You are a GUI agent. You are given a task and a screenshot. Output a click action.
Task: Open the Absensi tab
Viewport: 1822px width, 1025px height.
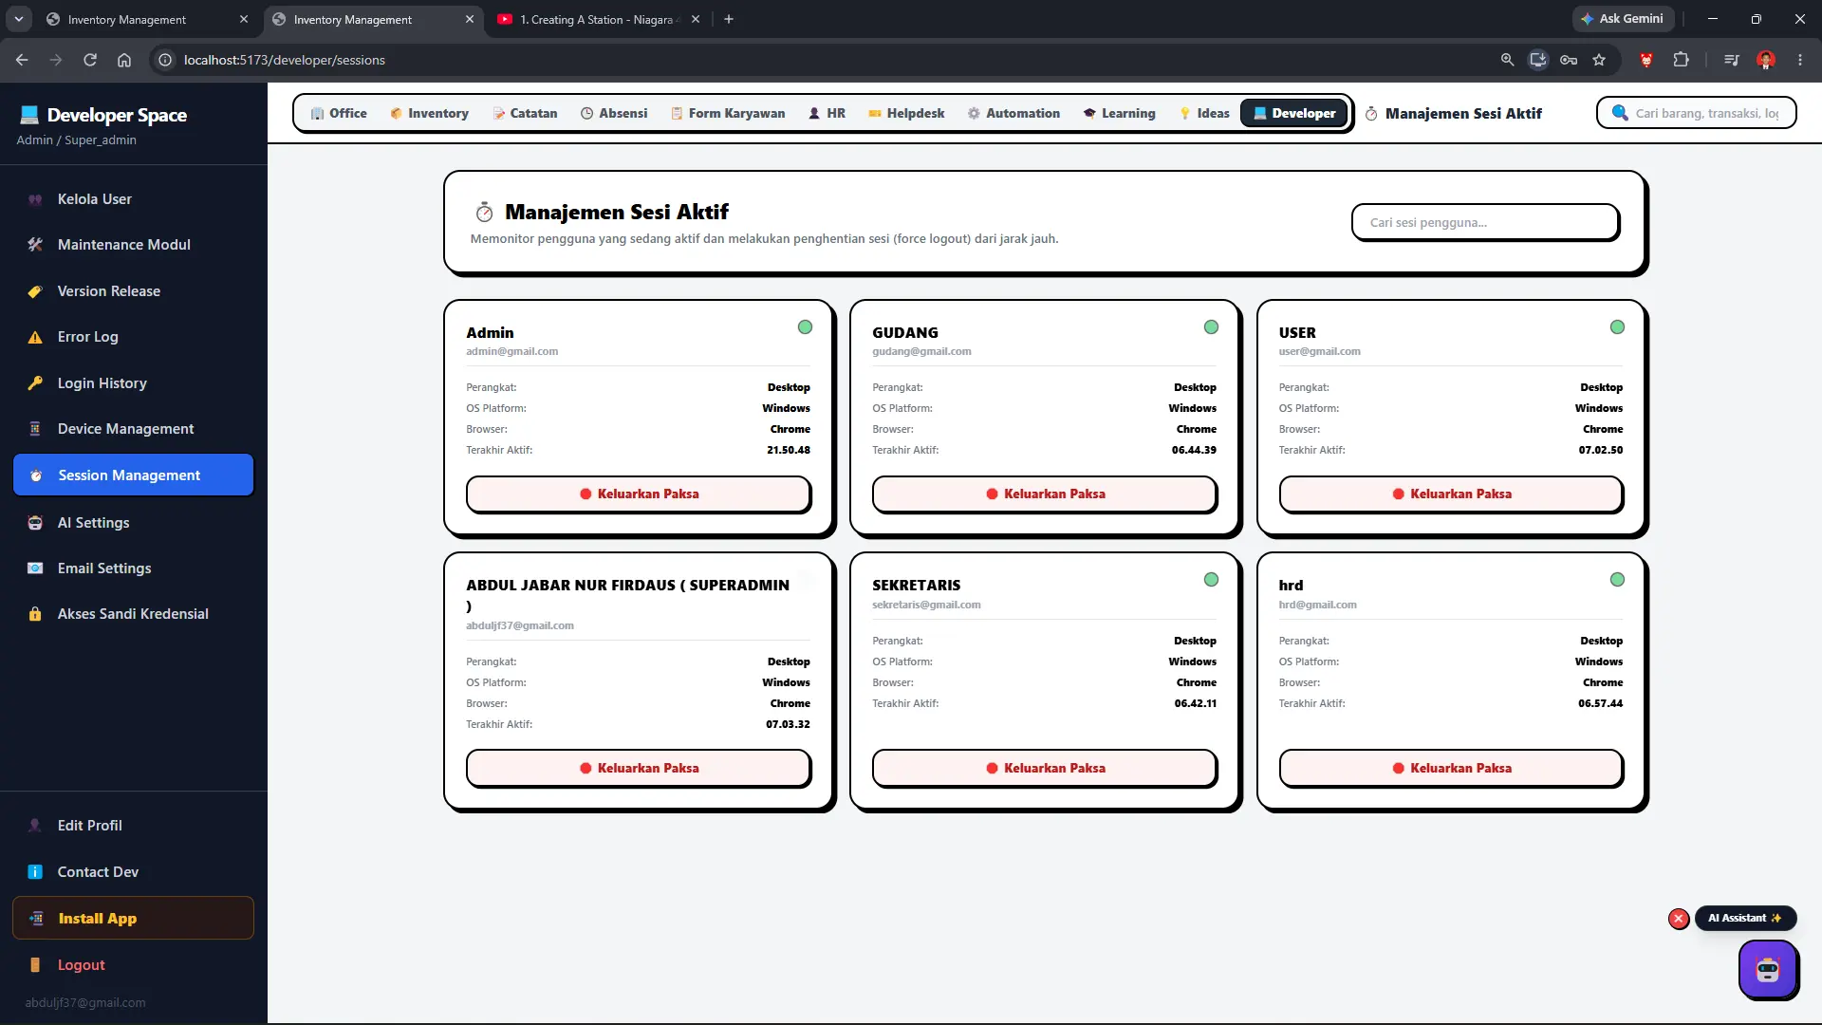tap(614, 113)
